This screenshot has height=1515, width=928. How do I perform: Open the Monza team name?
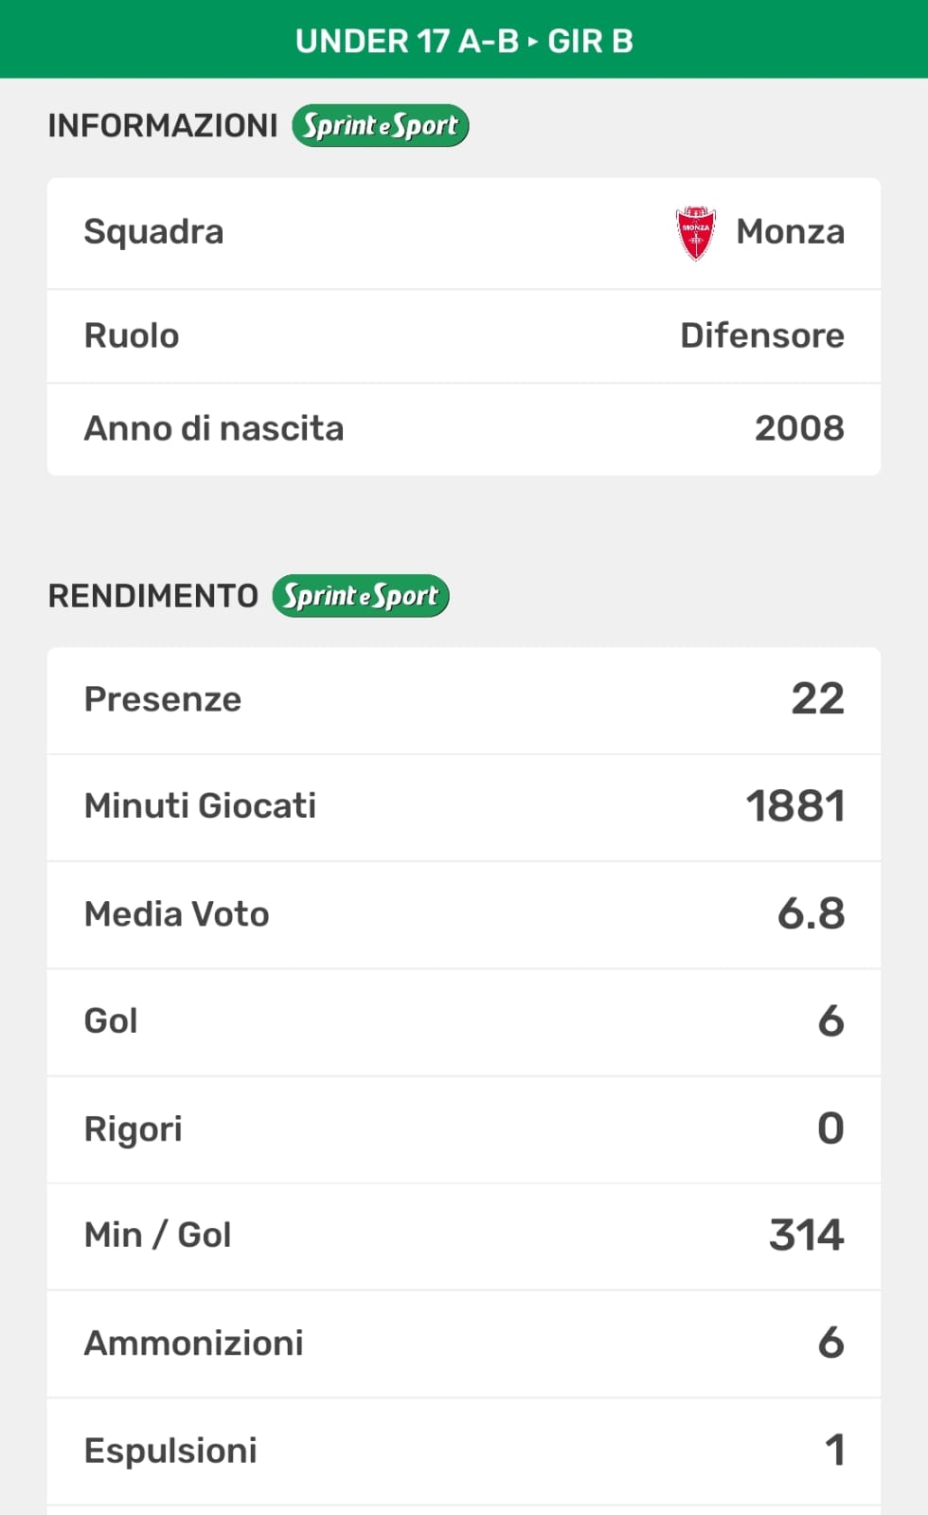point(790,232)
